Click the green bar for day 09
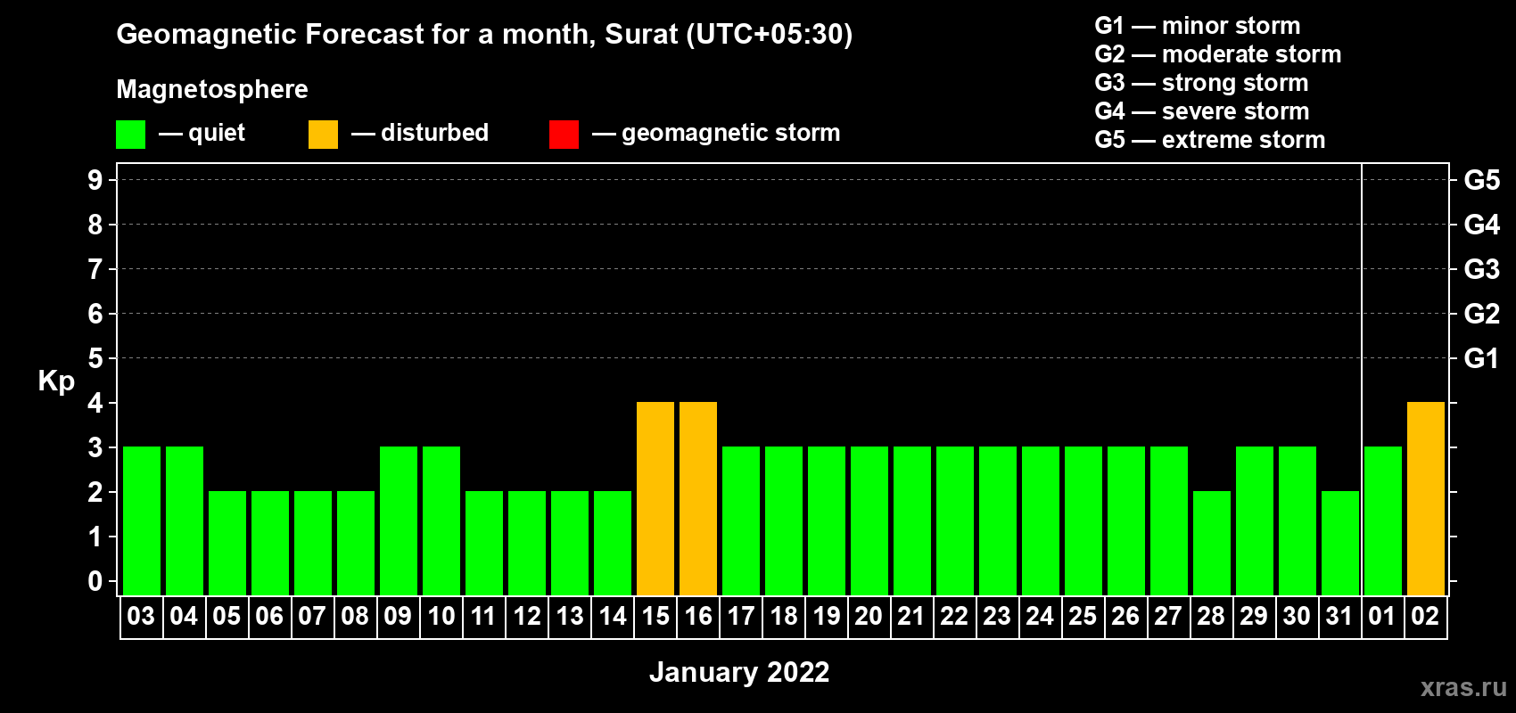The height and width of the screenshot is (713, 1516). [399, 521]
